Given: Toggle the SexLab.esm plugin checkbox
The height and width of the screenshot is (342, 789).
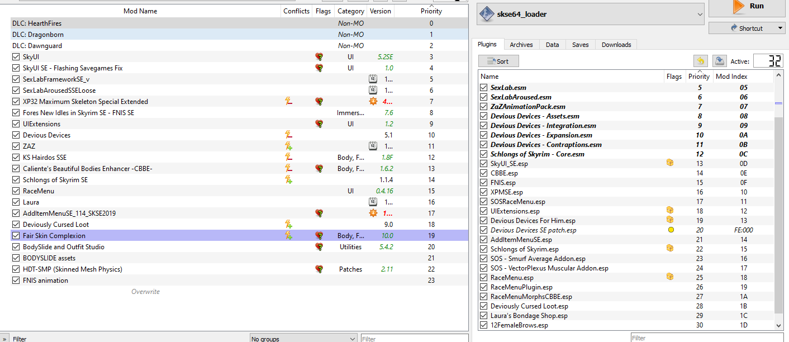Looking at the screenshot, I should [484, 88].
